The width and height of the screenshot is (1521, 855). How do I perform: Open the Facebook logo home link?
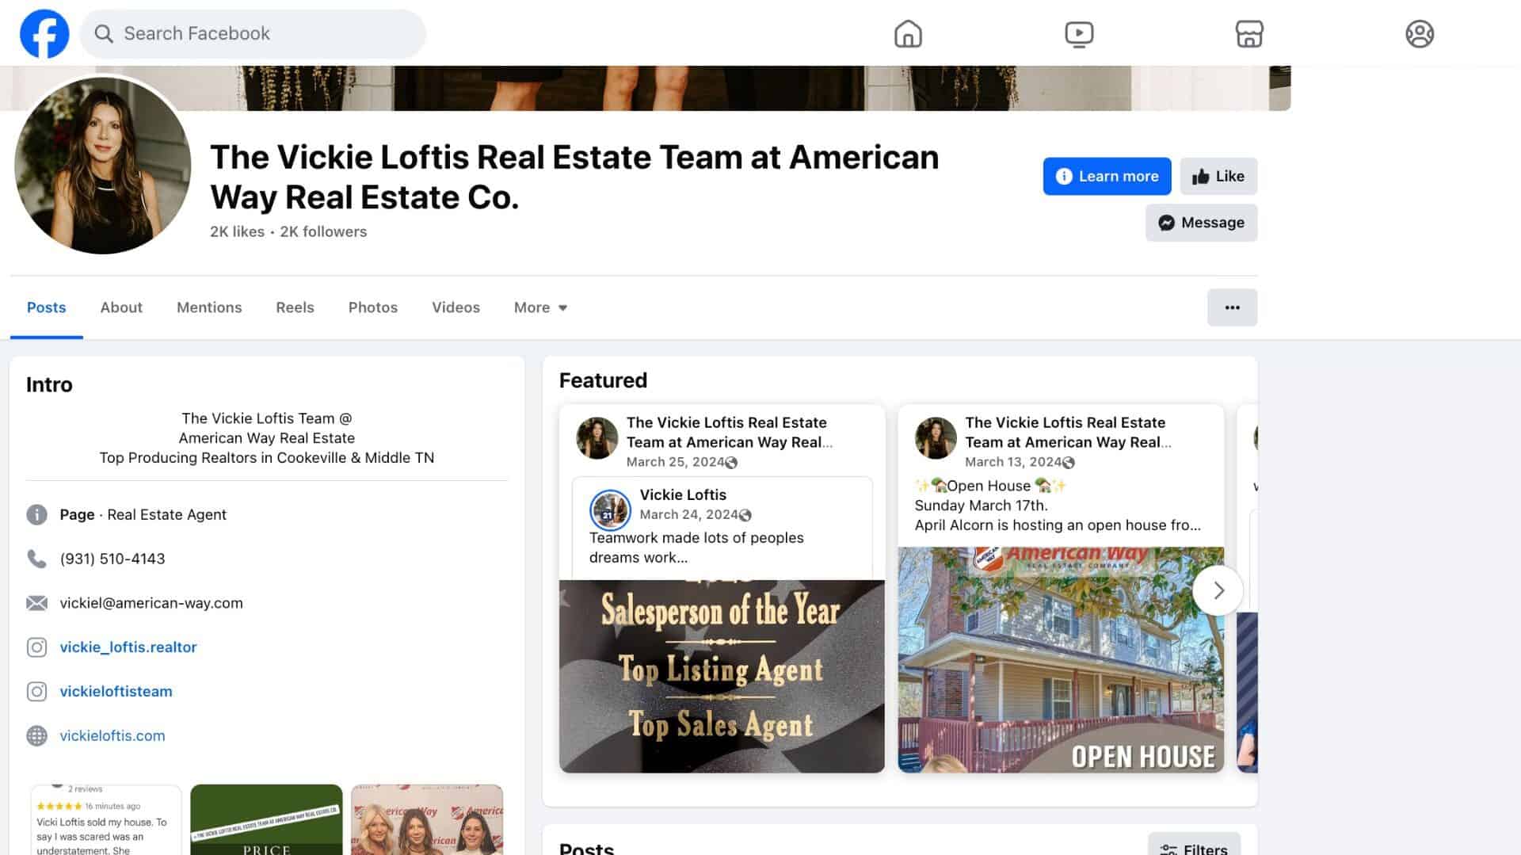click(x=44, y=33)
